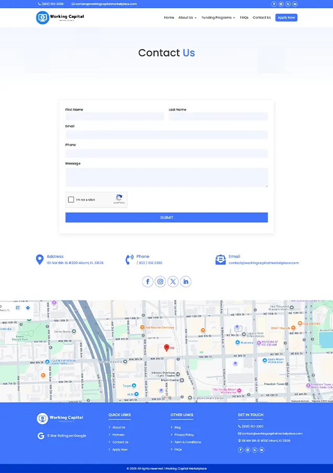Click the Working Capital logo in header
The height and width of the screenshot is (473, 333).
[x=60, y=17]
